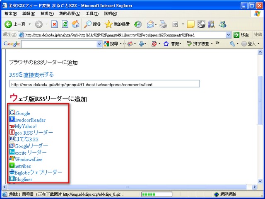
Task: Click the 網際網路 zone status entry
Action: (x=225, y=194)
